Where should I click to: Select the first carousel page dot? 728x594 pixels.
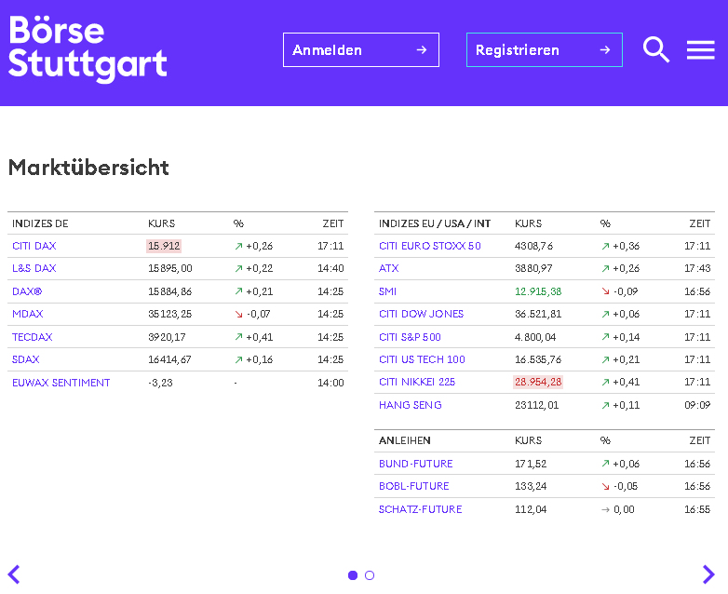[353, 575]
